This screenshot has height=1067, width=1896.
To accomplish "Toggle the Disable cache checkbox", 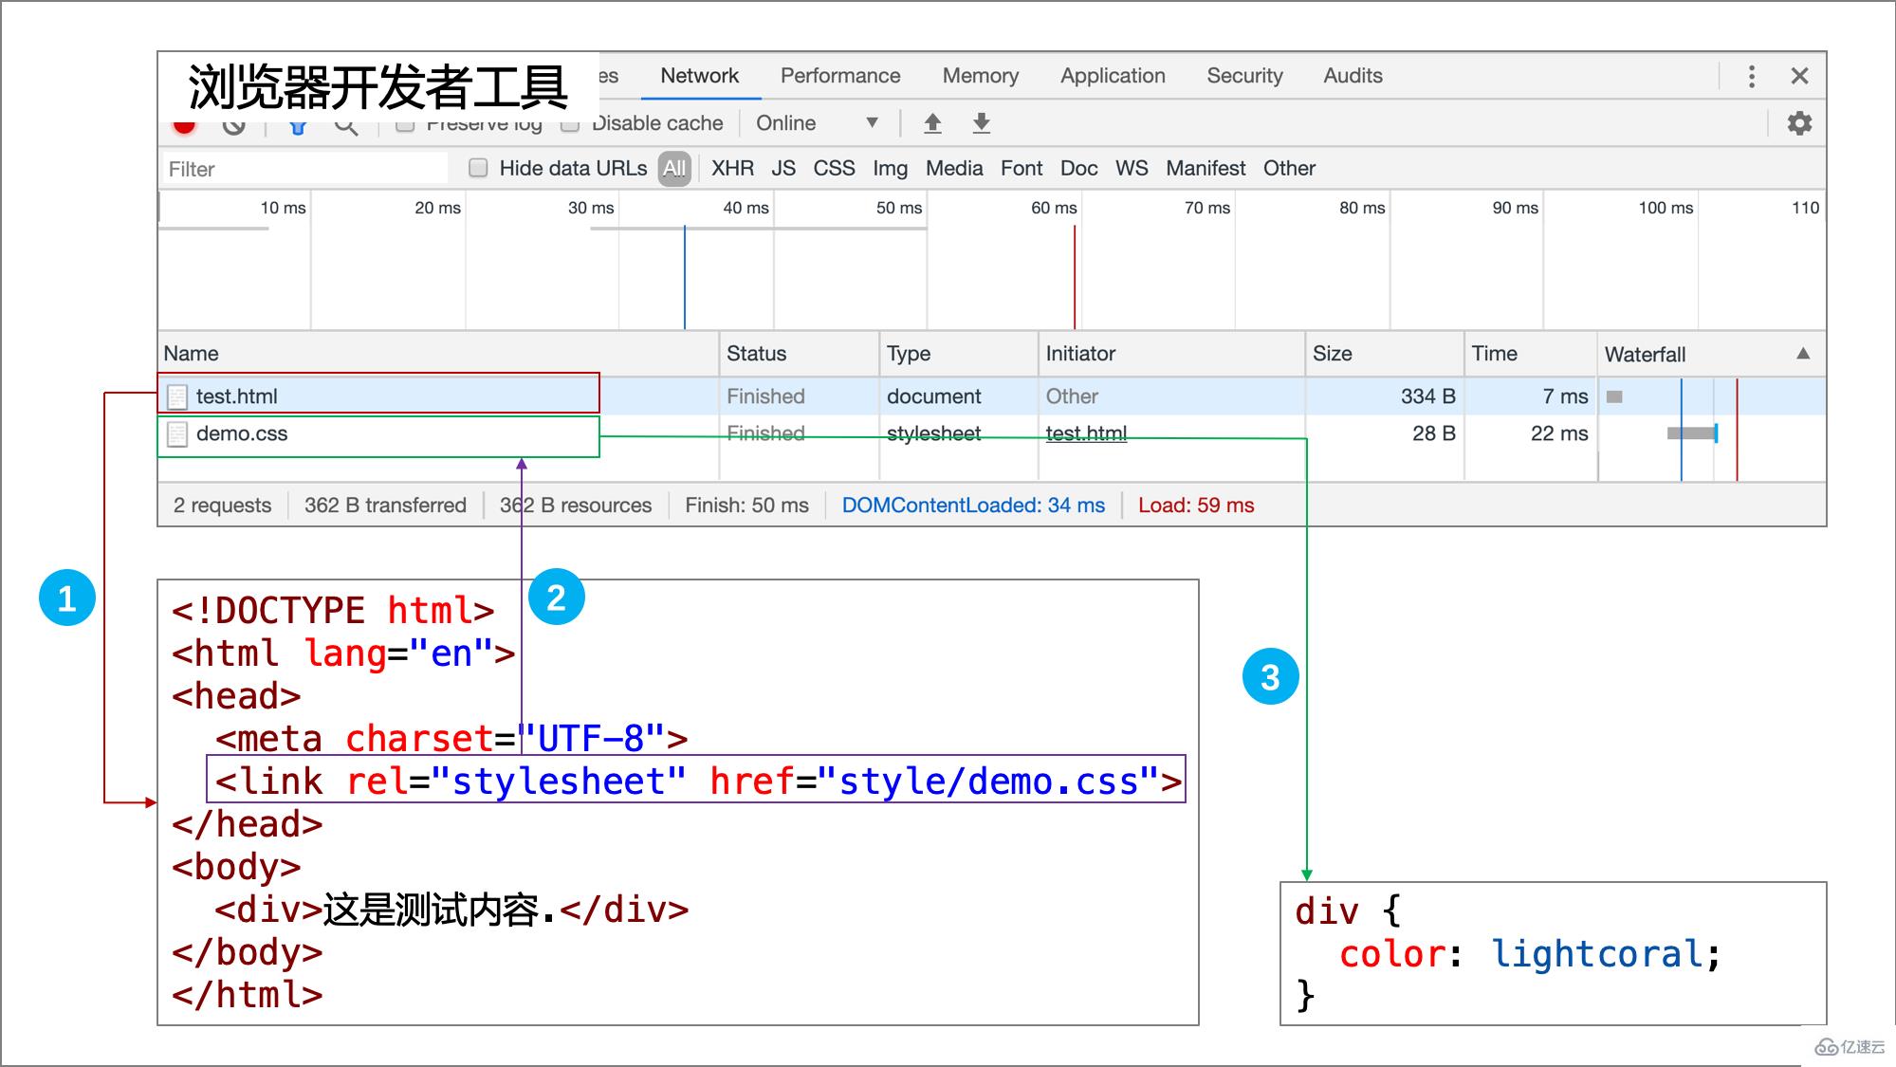I will pyautogui.click(x=570, y=122).
